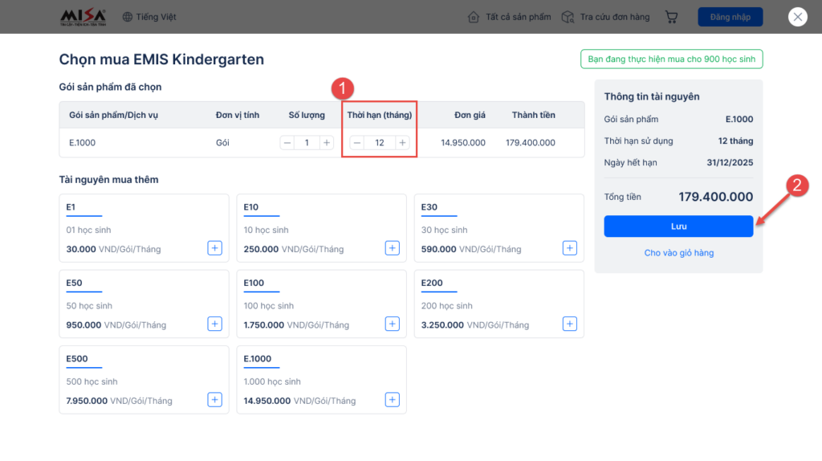Add the E30 package with plus icon
Image resolution: width=822 pixels, height=461 pixels.
[570, 248]
